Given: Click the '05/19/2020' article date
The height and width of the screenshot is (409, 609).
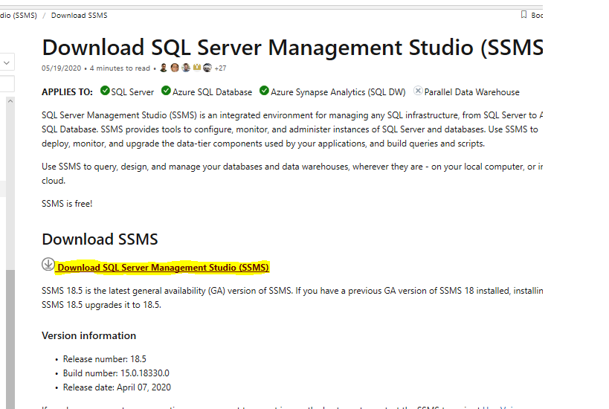Looking at the screenshot, I should [62, 68].
